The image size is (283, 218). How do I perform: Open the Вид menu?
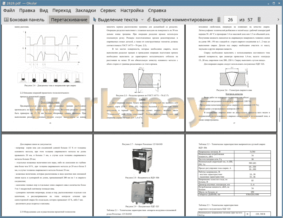point(44,10)
